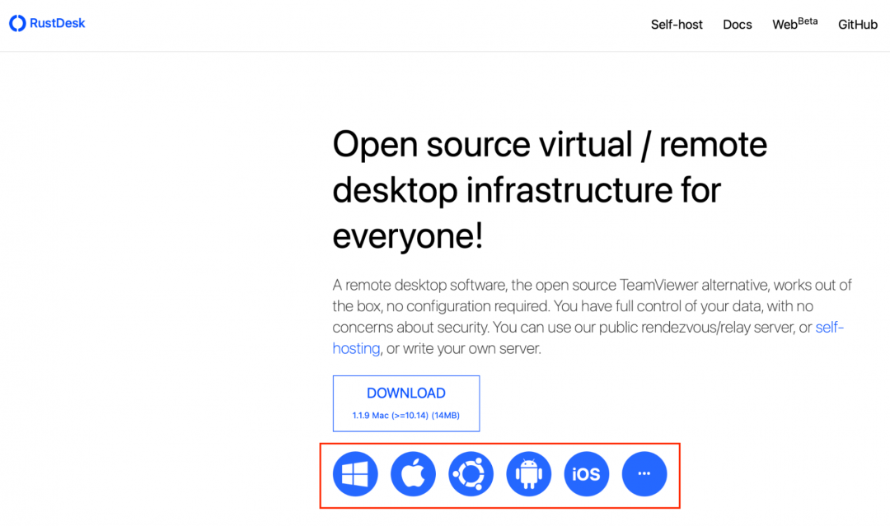The width and height of the screenshot is (890, 526).
Task: Open the Self-host navigation item
Action: click(677, 25)
